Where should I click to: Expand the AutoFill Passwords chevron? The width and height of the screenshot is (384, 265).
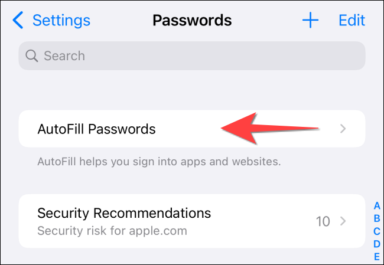tap(343, 129)
